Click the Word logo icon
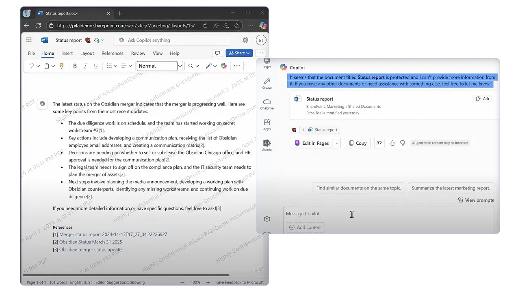 point(45,40)
